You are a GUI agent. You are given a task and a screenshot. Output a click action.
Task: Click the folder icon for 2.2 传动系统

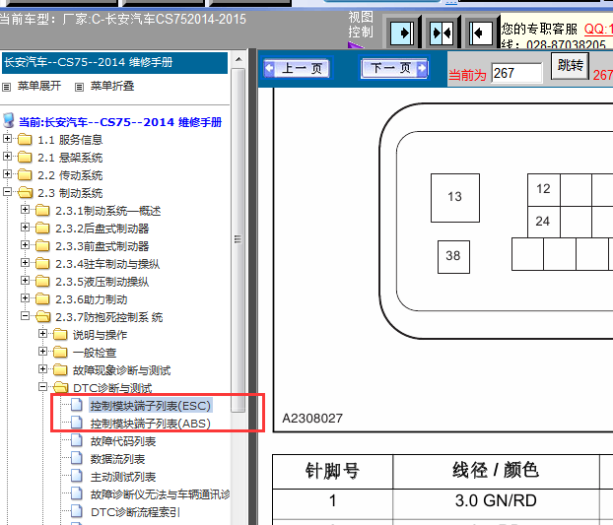tap(25, 174)
